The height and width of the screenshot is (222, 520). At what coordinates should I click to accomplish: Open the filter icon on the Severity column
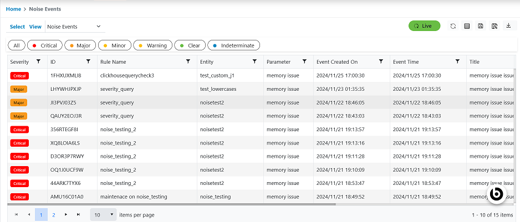[38, 61]
